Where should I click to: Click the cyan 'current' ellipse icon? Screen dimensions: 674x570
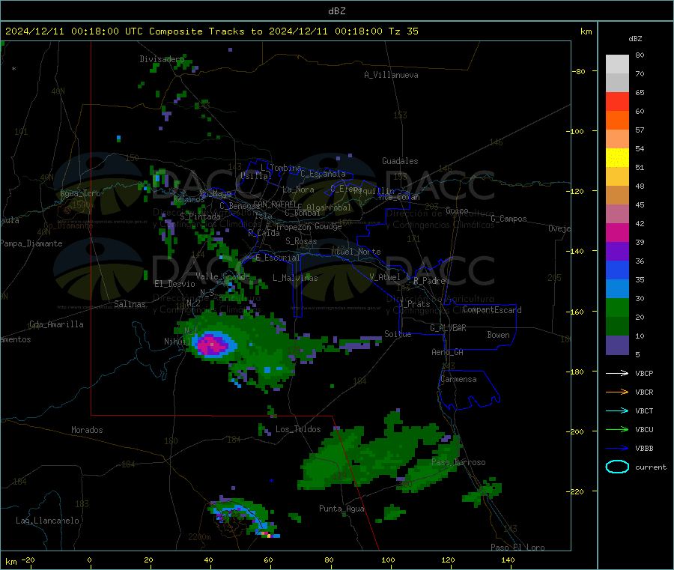point(617,467)
